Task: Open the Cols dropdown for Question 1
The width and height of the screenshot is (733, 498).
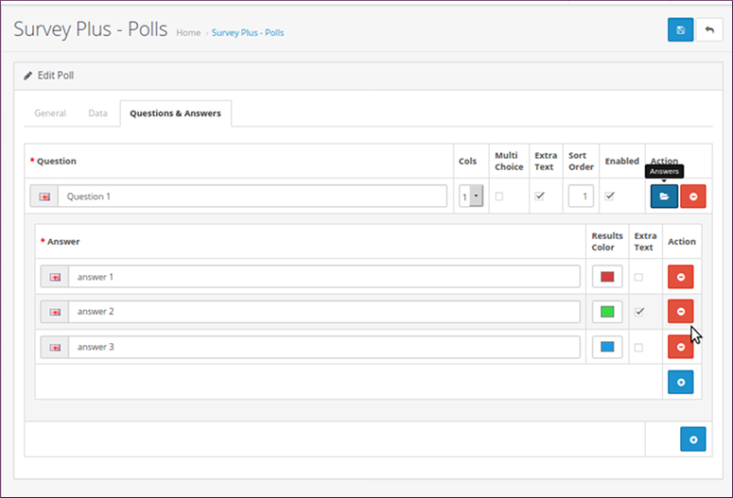Action: [471, 197]
